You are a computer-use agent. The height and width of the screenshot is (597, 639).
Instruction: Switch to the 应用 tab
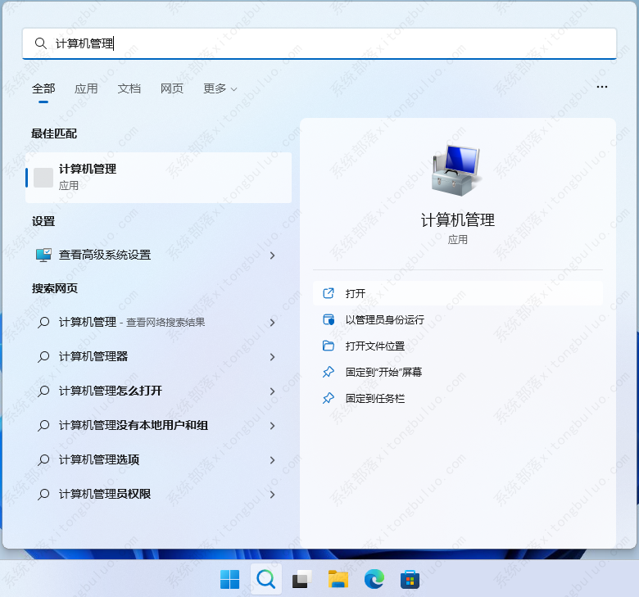click(x=86, y=88)
